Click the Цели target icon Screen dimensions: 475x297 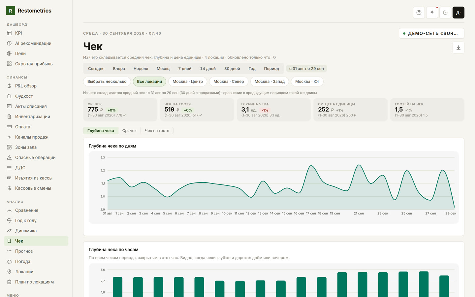[9, 53]
